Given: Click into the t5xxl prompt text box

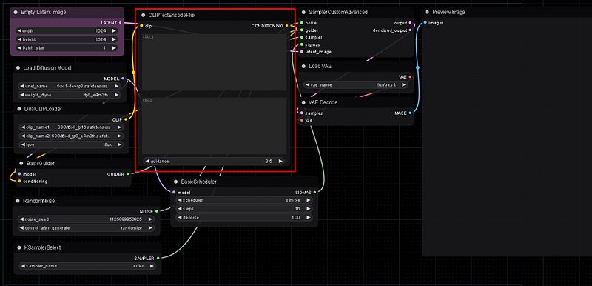Looking at the screenshot, I should (x=215, y=126).
